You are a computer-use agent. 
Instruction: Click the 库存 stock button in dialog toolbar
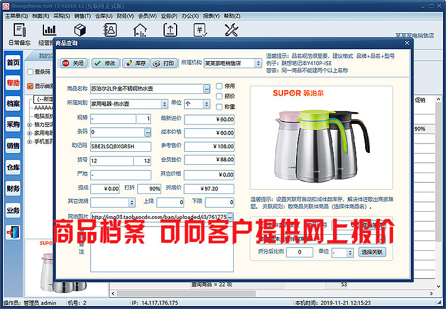click(x=136, y=63)
